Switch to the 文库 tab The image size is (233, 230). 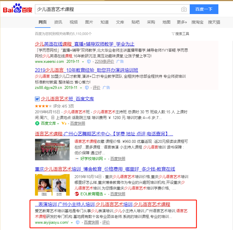pos(120,22)
